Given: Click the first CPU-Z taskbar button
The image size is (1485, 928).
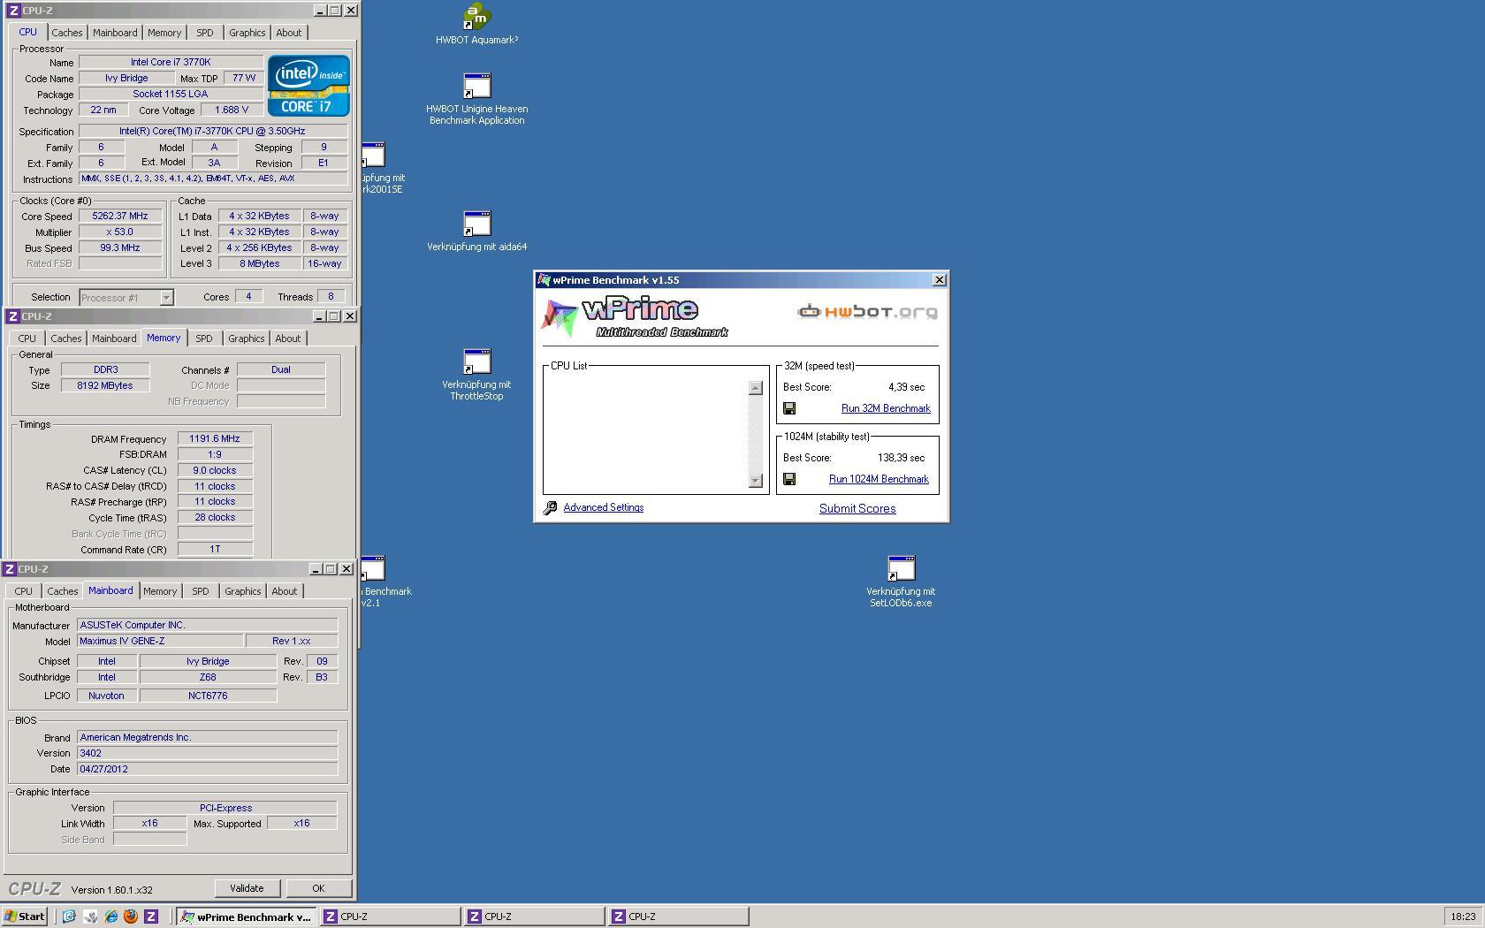Looking at the screenshot, I should 390,917.
